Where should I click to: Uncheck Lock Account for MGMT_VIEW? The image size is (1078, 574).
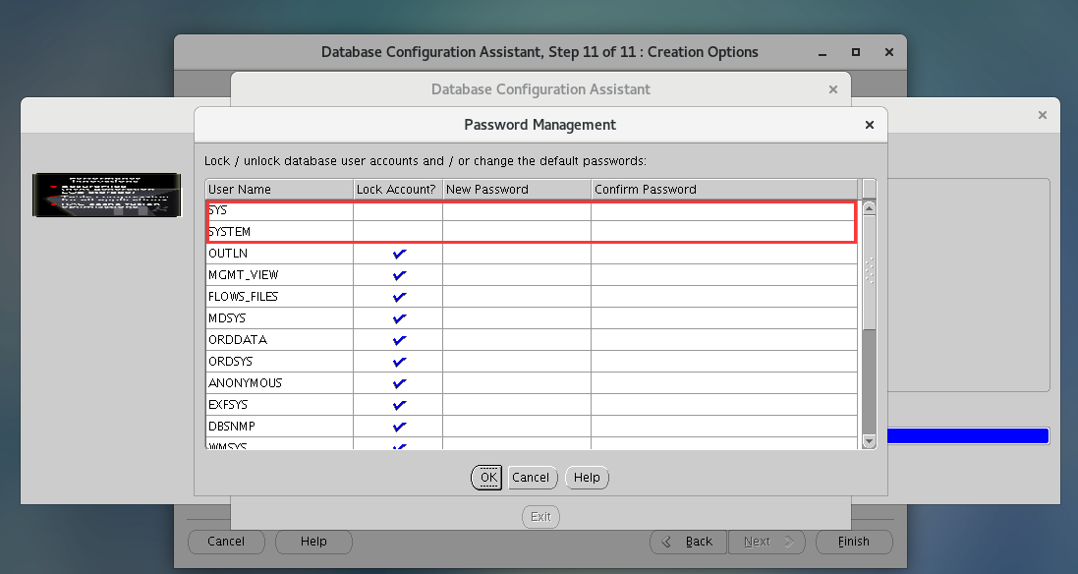click(399, 275)
